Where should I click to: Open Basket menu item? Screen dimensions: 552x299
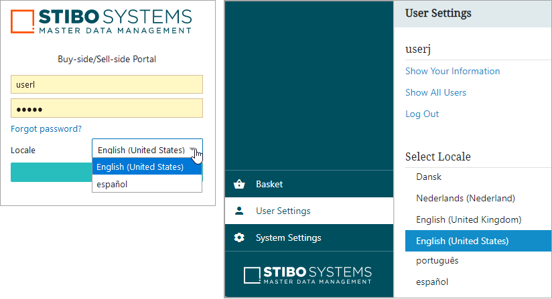269,184
